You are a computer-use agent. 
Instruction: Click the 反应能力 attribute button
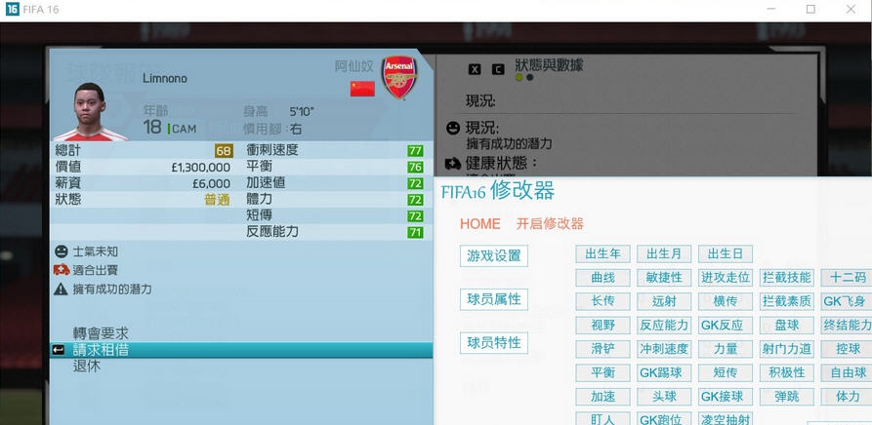tap(664, 326)
